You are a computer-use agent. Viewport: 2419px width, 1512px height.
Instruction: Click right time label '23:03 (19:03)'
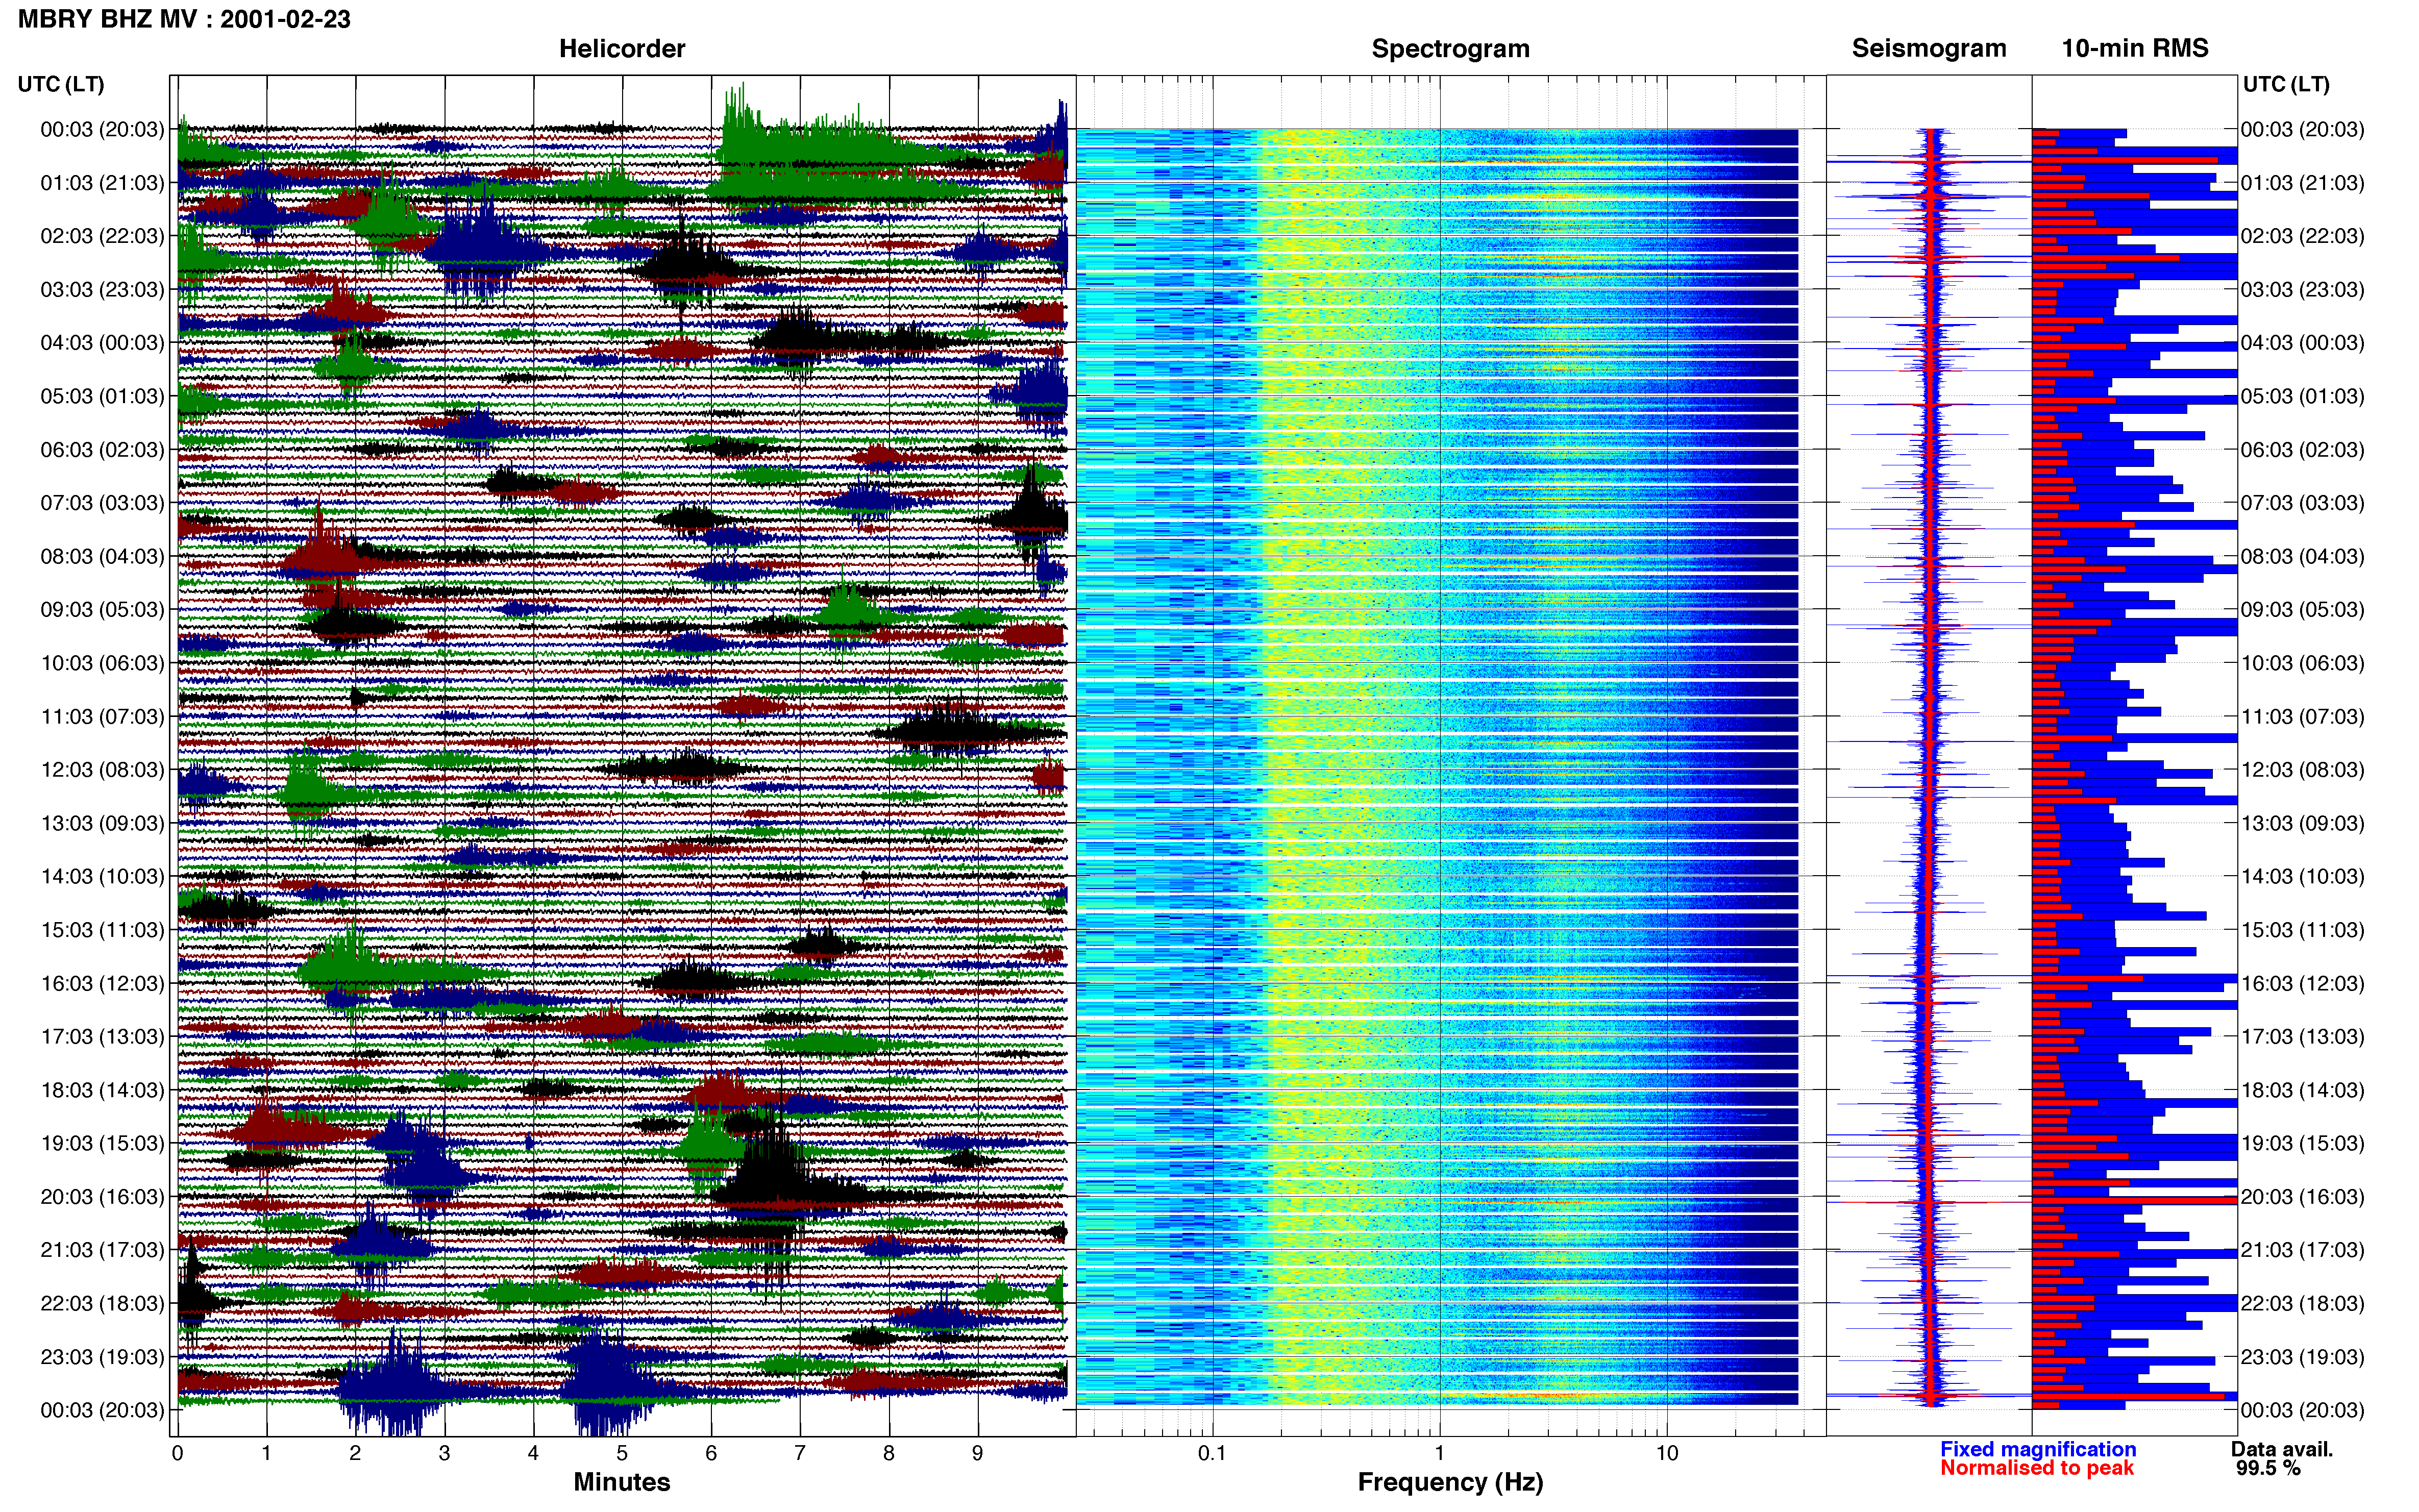coord(2302,1357)
